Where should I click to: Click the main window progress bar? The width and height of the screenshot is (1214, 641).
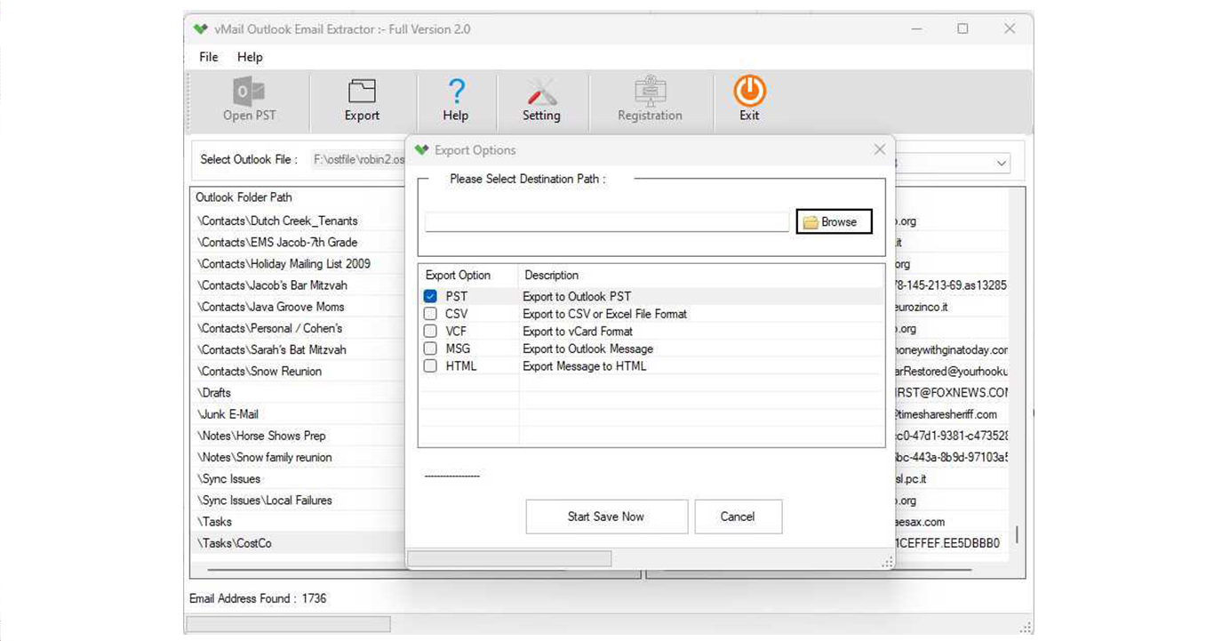(288, 625)
